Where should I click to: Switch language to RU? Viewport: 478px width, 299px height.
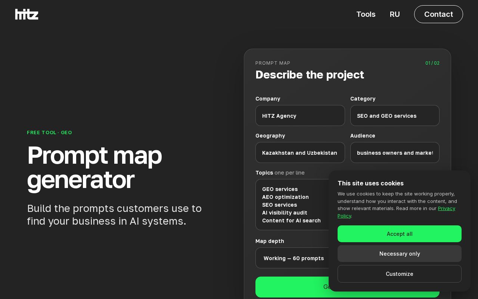point(395,14)
